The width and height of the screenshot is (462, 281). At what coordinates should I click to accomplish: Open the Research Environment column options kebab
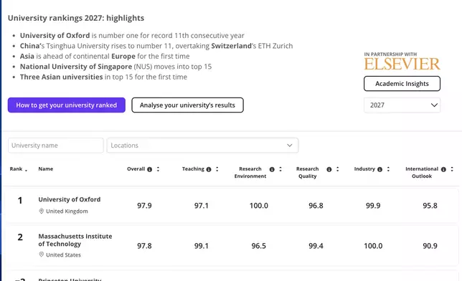point(280,169)
